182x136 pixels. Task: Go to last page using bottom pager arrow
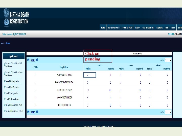pyautogui.click(x=37, y=112)
